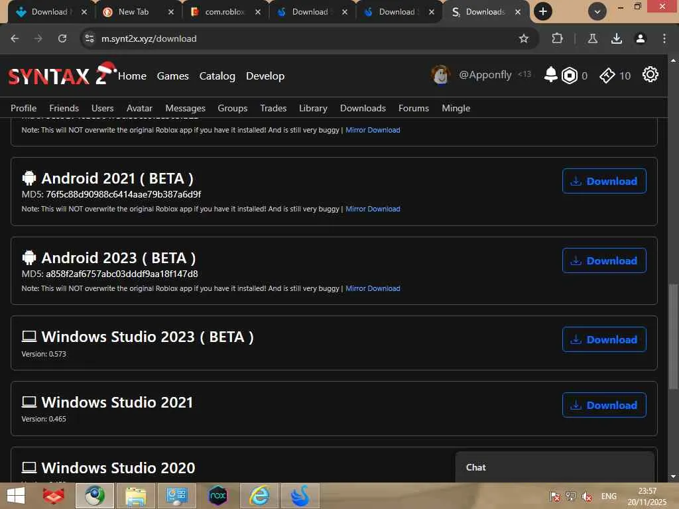Click the browser forward arrow
This screenshot has height=509, width=679.
pos(38,38)
